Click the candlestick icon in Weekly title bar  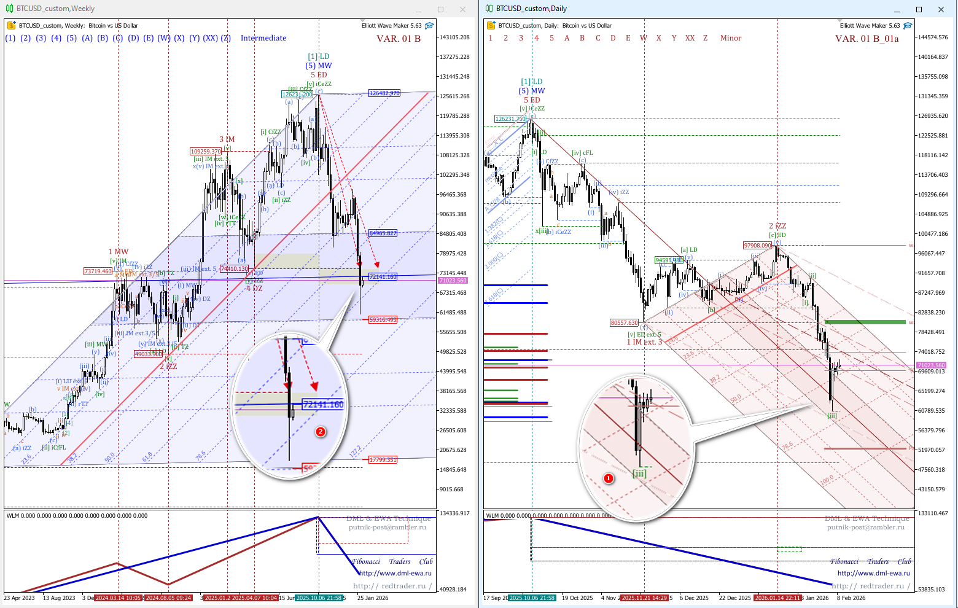[x=9, y=9]
